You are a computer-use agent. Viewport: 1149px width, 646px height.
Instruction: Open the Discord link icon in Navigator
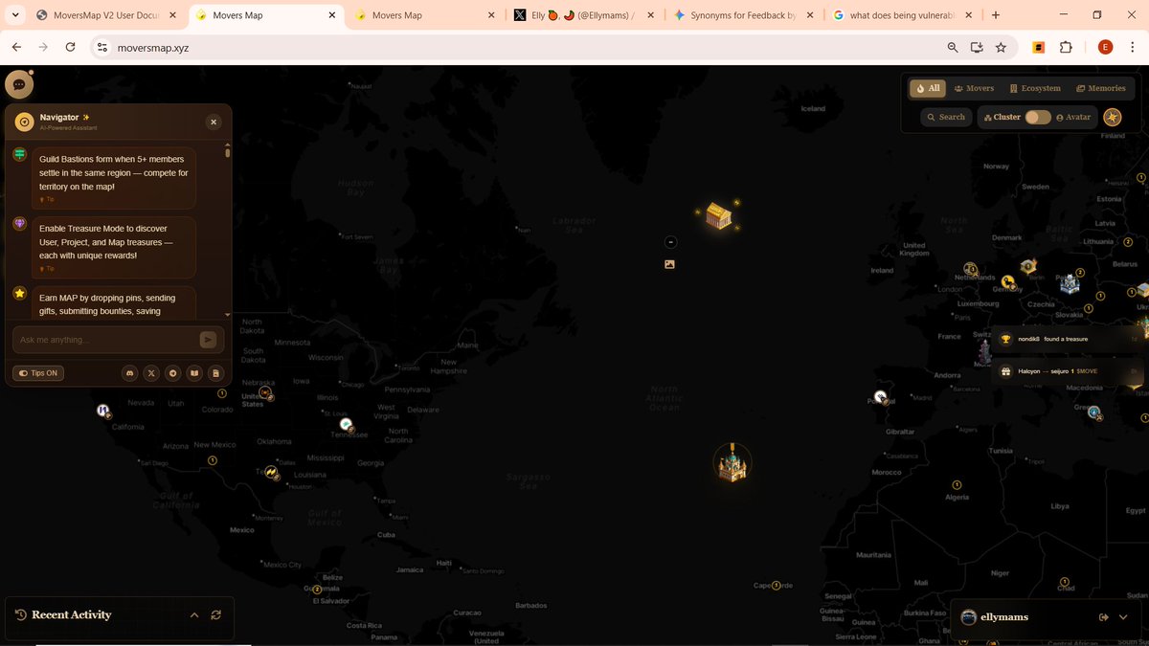click(130, 373)
